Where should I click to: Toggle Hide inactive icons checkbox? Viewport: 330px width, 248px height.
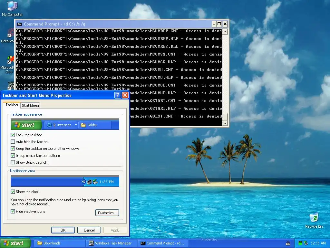point(13,211)
